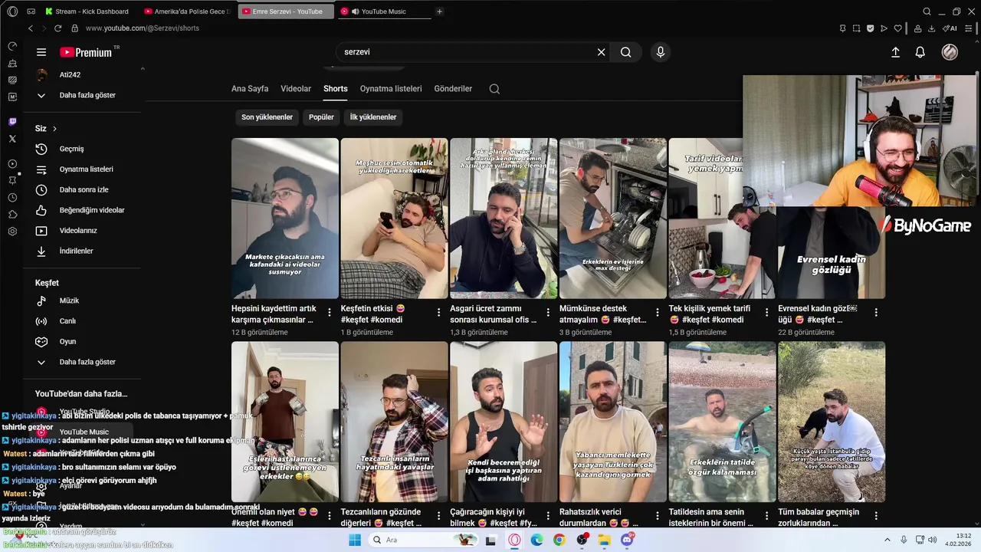Filter shorts by İlk yüklenenler
The height and width of the screenshot is (552, 981).
tap(373, 117)
